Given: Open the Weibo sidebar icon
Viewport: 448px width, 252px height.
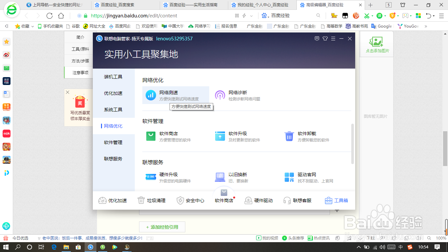Looking at the screenshot, I should (7, 55).
